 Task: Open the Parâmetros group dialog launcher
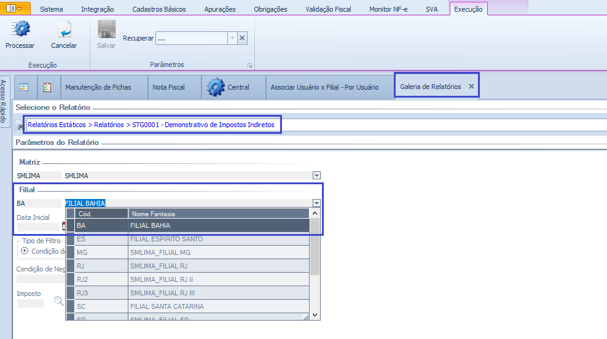point(249,65)
